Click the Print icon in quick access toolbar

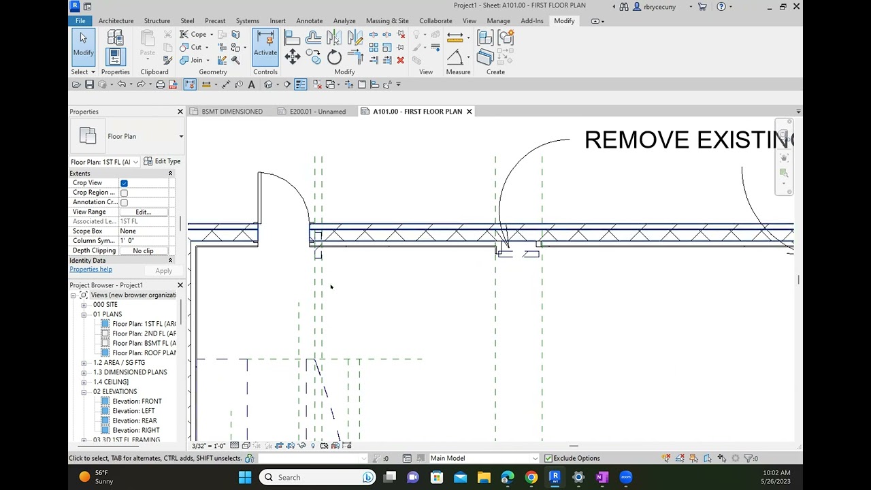160,84
